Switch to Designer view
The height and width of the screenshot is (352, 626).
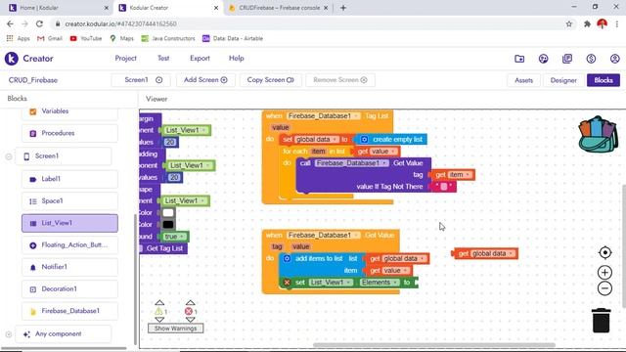(563, 80)
